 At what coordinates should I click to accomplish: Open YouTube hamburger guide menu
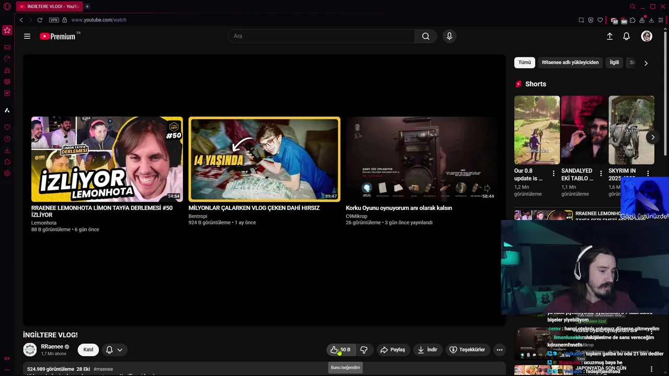[27, 36]
